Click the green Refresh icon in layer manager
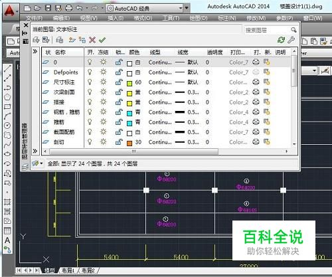 coord(281,40)
